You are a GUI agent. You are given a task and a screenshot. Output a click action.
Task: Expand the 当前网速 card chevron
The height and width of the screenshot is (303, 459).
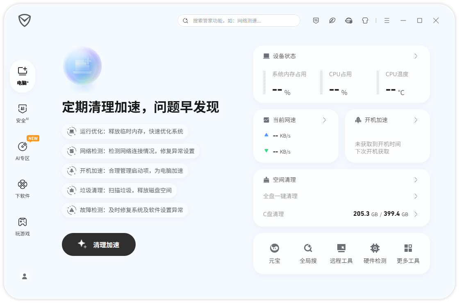pos(324,120)
